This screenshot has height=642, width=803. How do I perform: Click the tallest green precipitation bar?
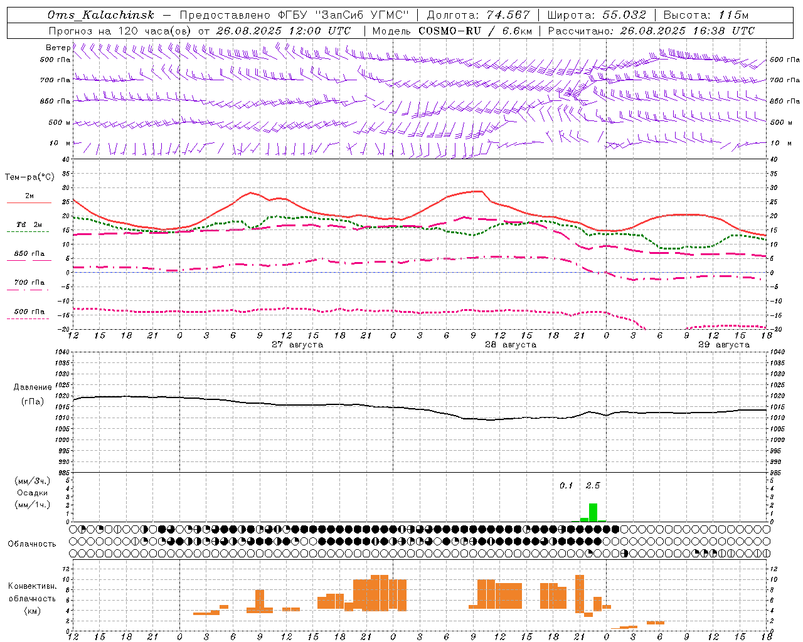click(x=593, y=512)
